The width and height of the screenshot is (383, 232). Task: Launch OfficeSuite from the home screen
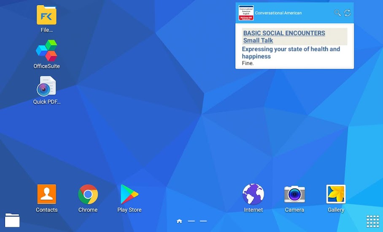pos(46,51)
